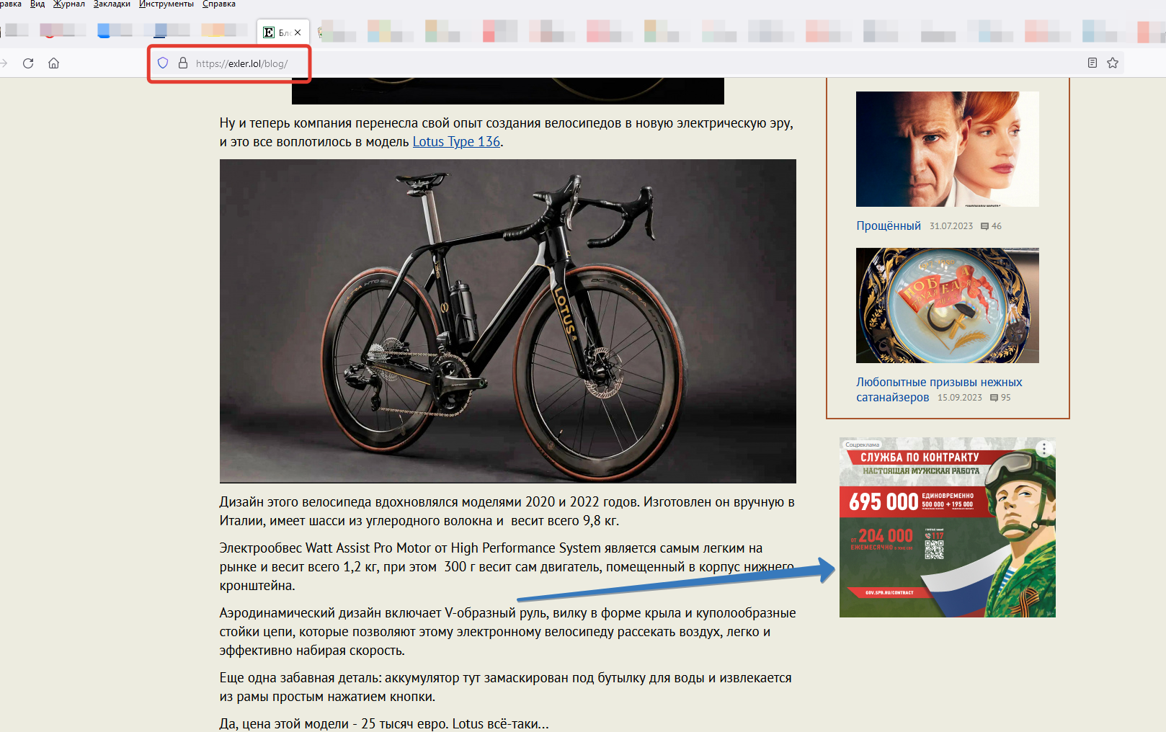This screenshot has height=732, width=1166.
Task: Click the Lotus bicycle photo
Action: 507,321
